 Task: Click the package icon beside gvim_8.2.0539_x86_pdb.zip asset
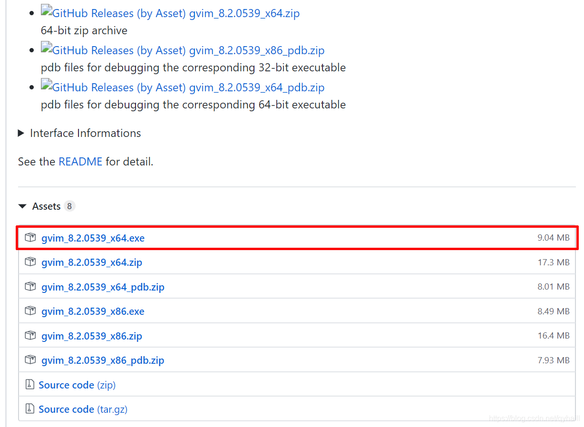click(30, 360)
